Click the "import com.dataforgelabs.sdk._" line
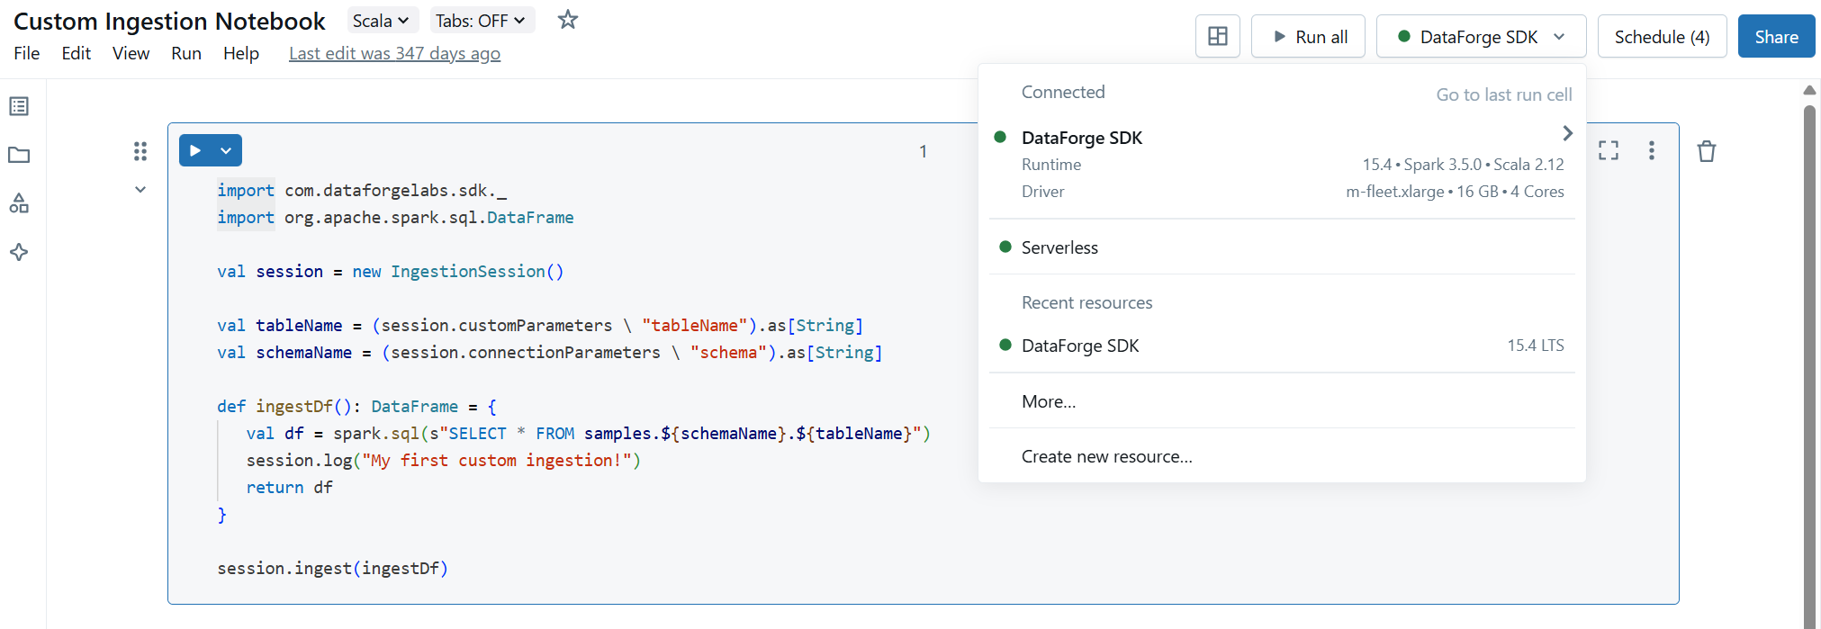 pyautogui.click(x=362, y=190)
